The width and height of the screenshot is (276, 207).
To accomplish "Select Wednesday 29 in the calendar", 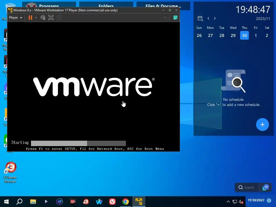I will click(x=233, y=36).
